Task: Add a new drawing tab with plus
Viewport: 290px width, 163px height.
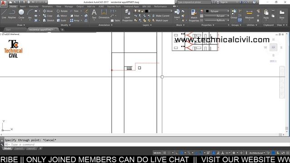Action: pos(63,29)
